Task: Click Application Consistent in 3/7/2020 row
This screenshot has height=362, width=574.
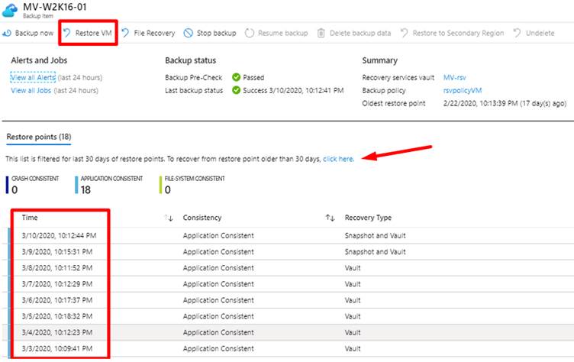Action: pyautogui.click(x=218, y=284)
